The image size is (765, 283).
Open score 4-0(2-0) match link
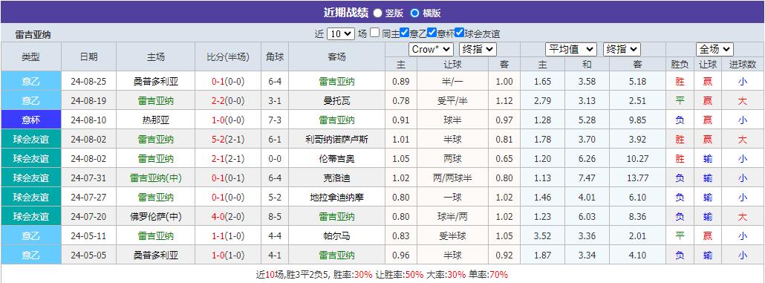[x=228, y=217]
